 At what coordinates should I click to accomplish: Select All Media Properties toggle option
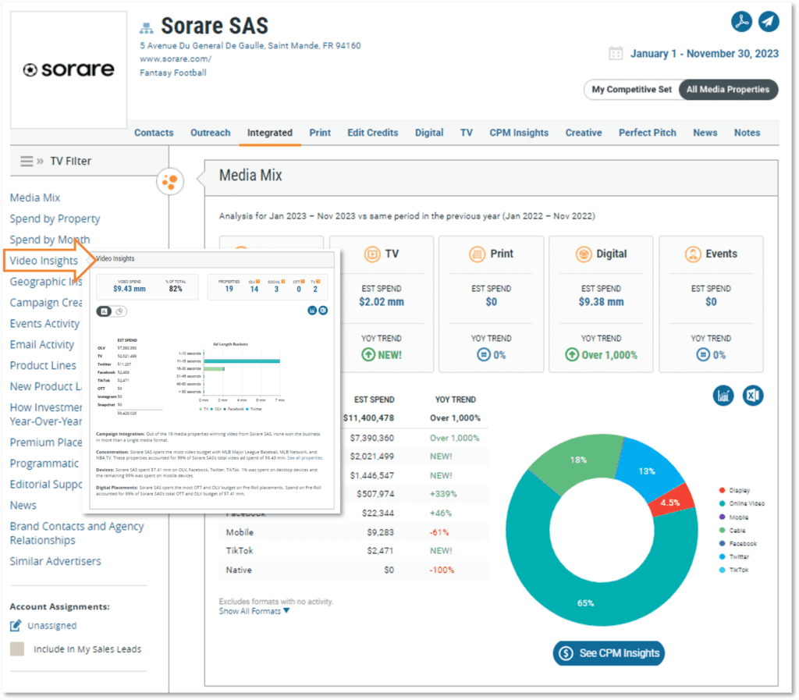pyautogui.click(x=728, y=90)
